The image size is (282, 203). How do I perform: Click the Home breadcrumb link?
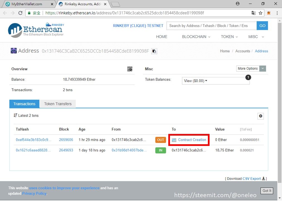click(x=225, y=51)
